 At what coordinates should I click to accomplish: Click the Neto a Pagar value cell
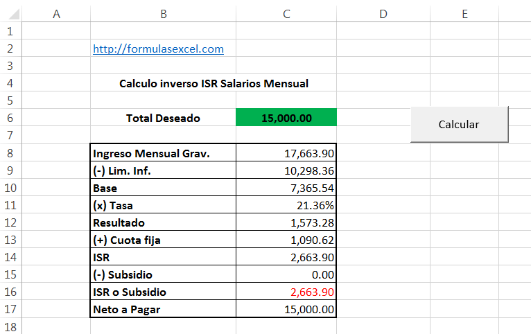point(286,308)
